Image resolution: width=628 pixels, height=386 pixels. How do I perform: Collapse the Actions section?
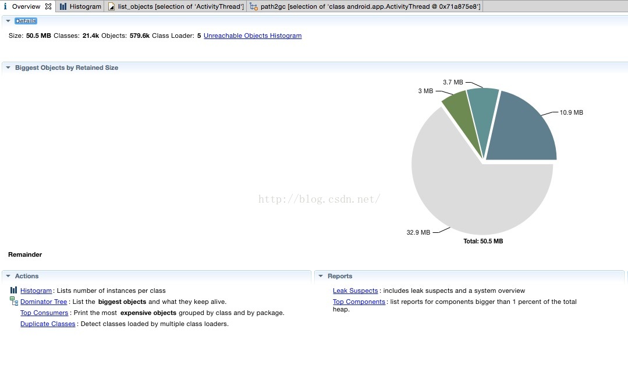point(8,276)
